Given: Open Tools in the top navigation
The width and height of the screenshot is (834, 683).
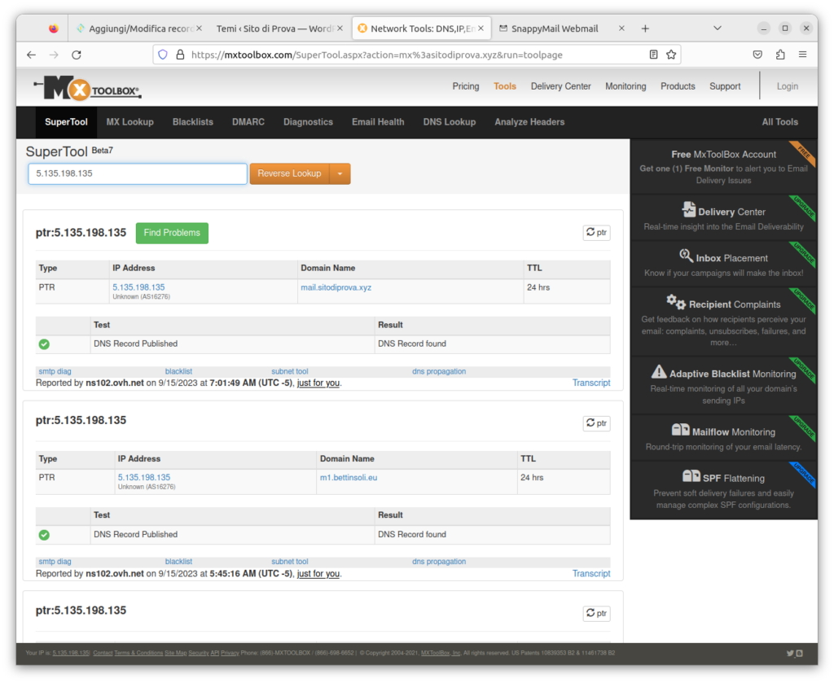Looking at the screenshot, I should point(505,86).
